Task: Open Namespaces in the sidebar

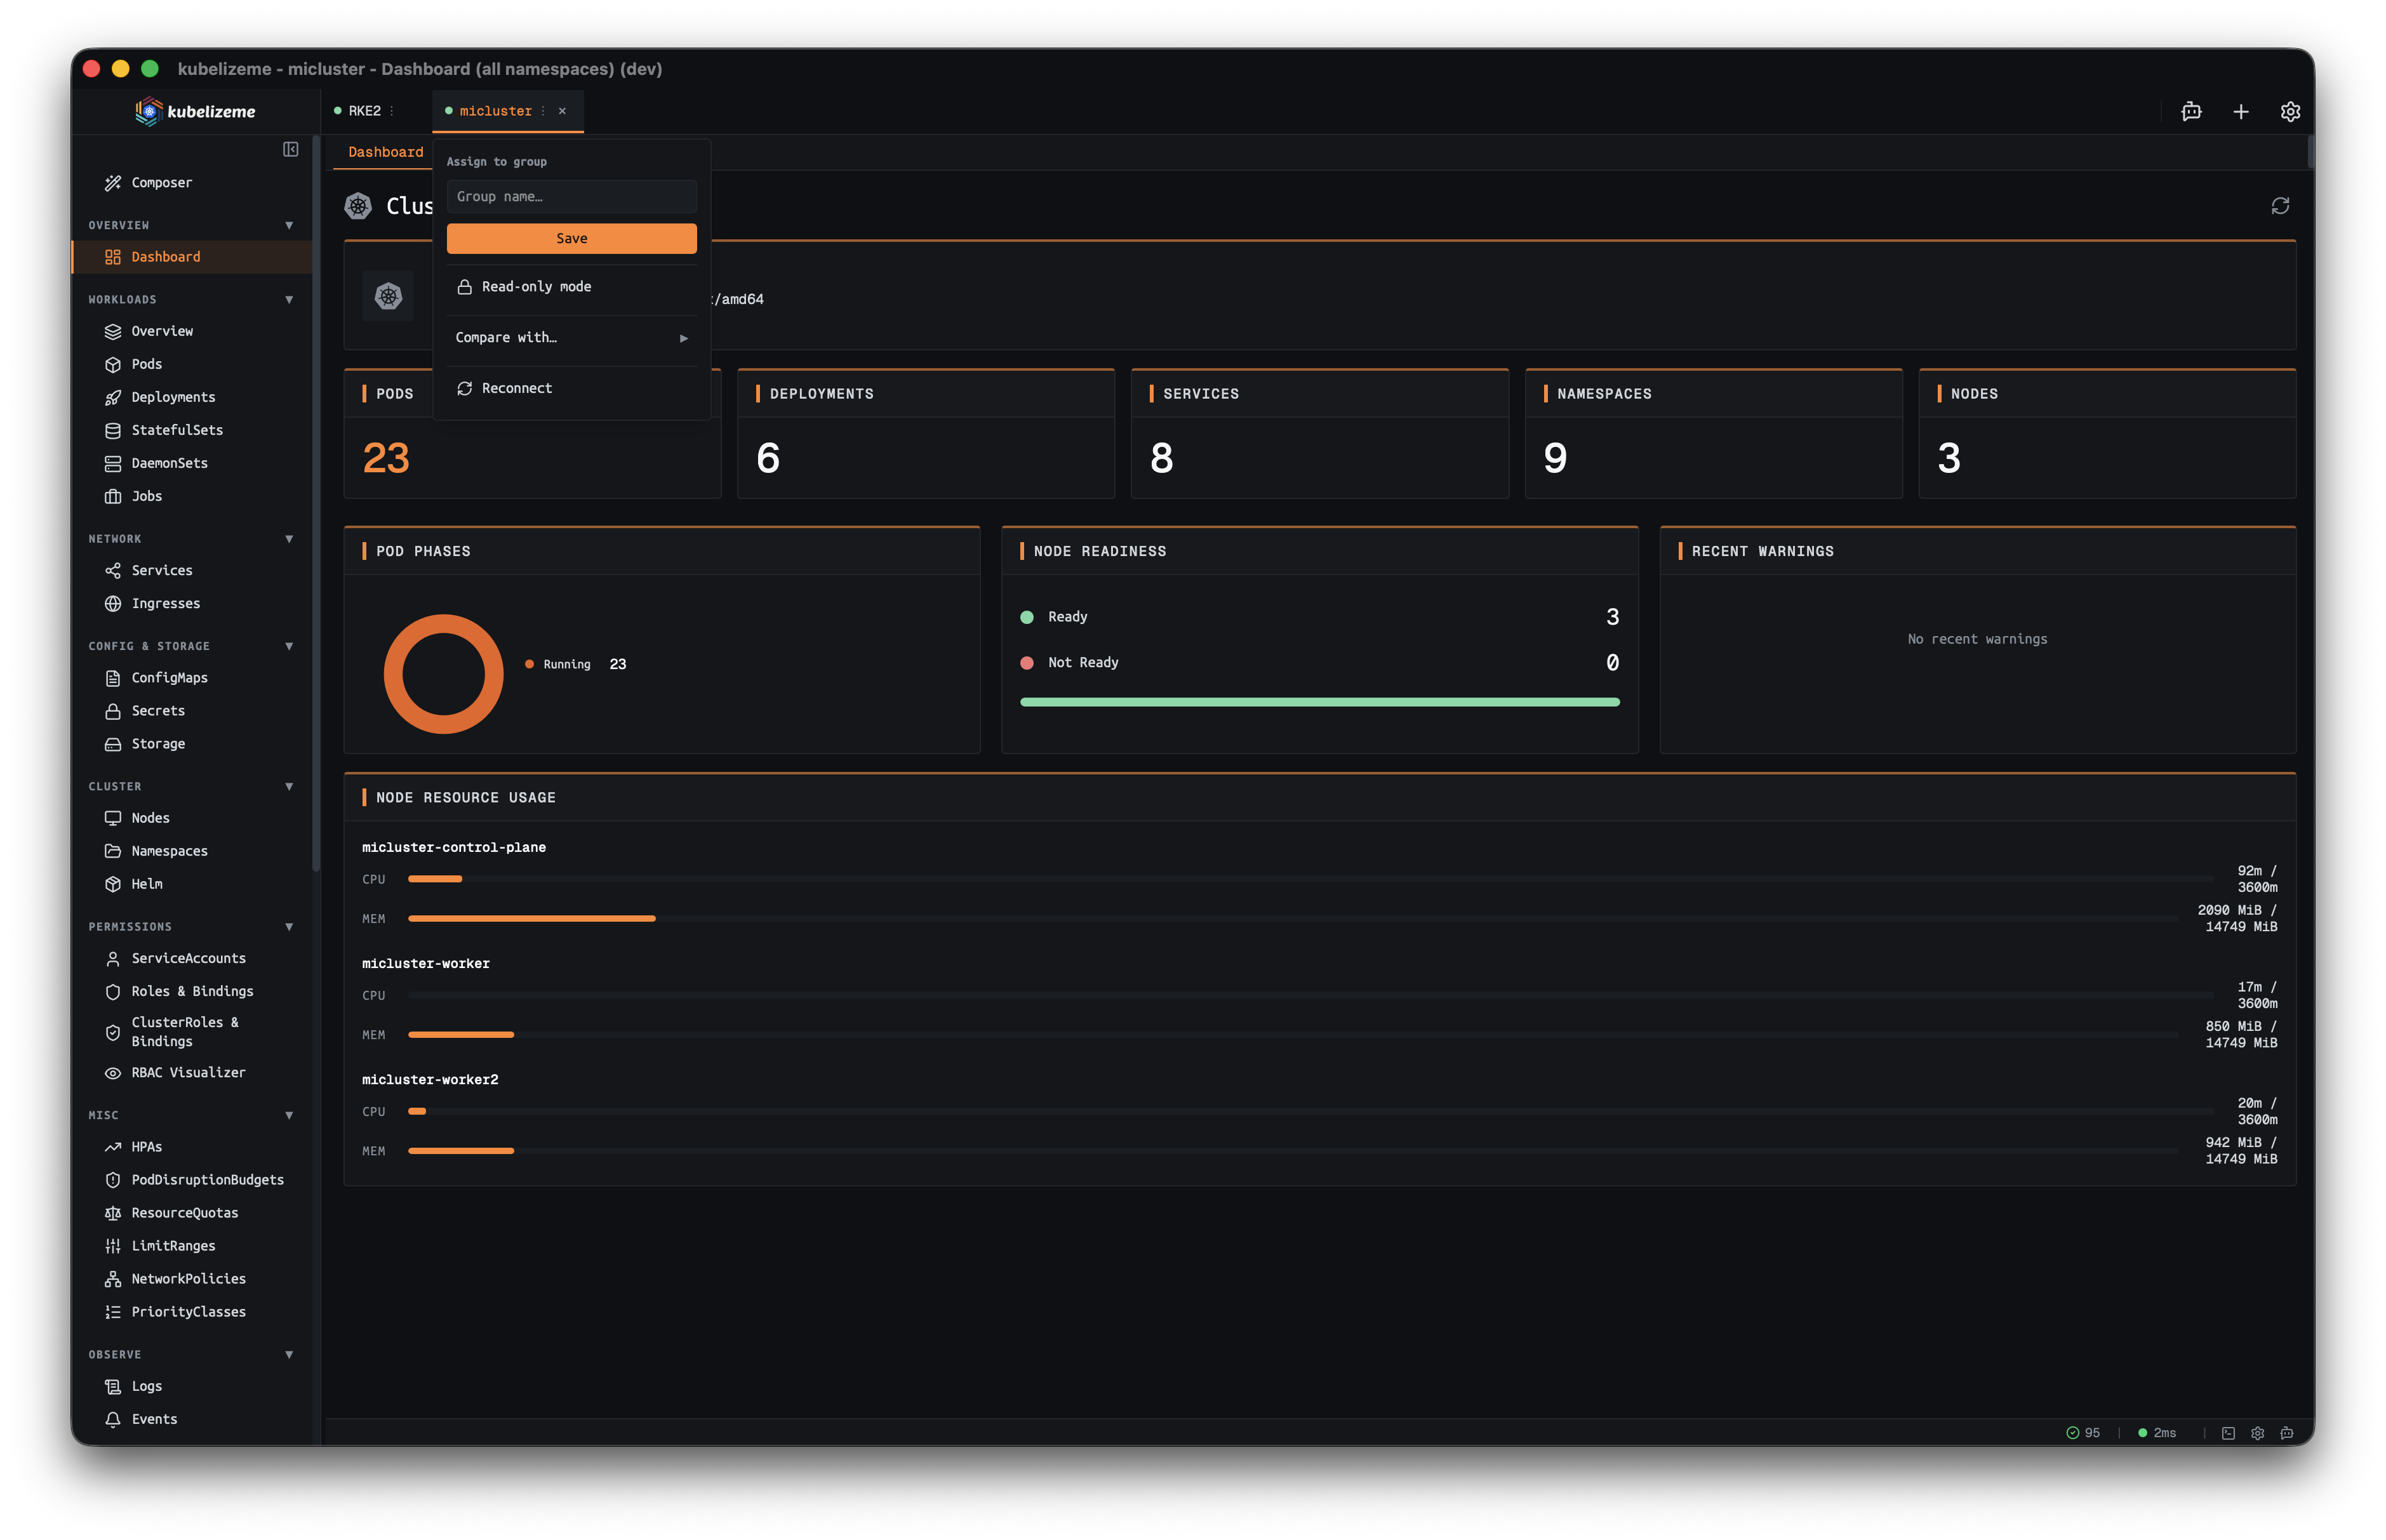Action: [x=192, y=851]
